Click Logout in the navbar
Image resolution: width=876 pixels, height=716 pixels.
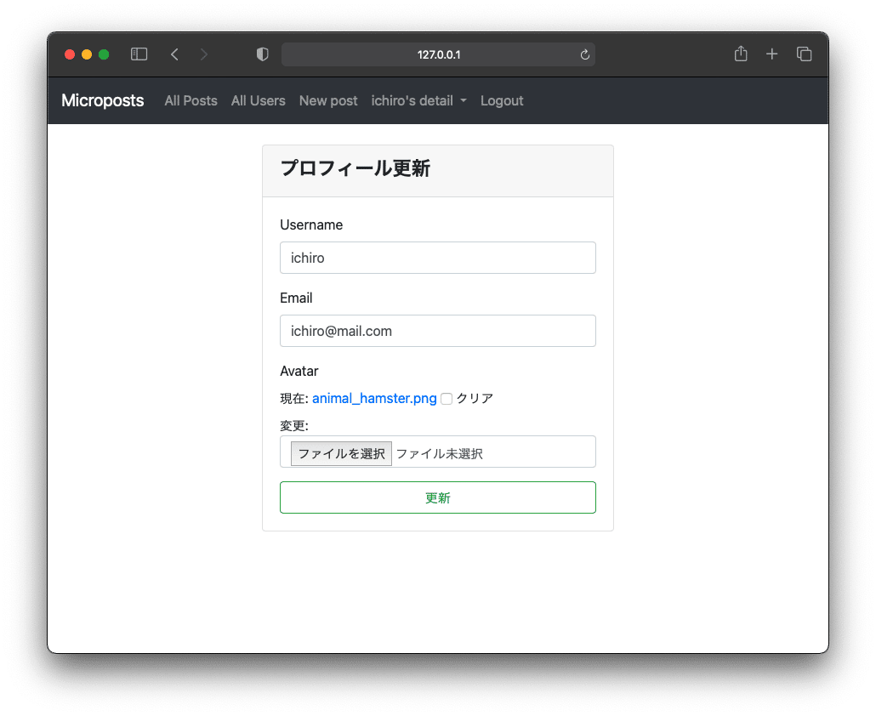pyautogui.click(x=502, y=100)
